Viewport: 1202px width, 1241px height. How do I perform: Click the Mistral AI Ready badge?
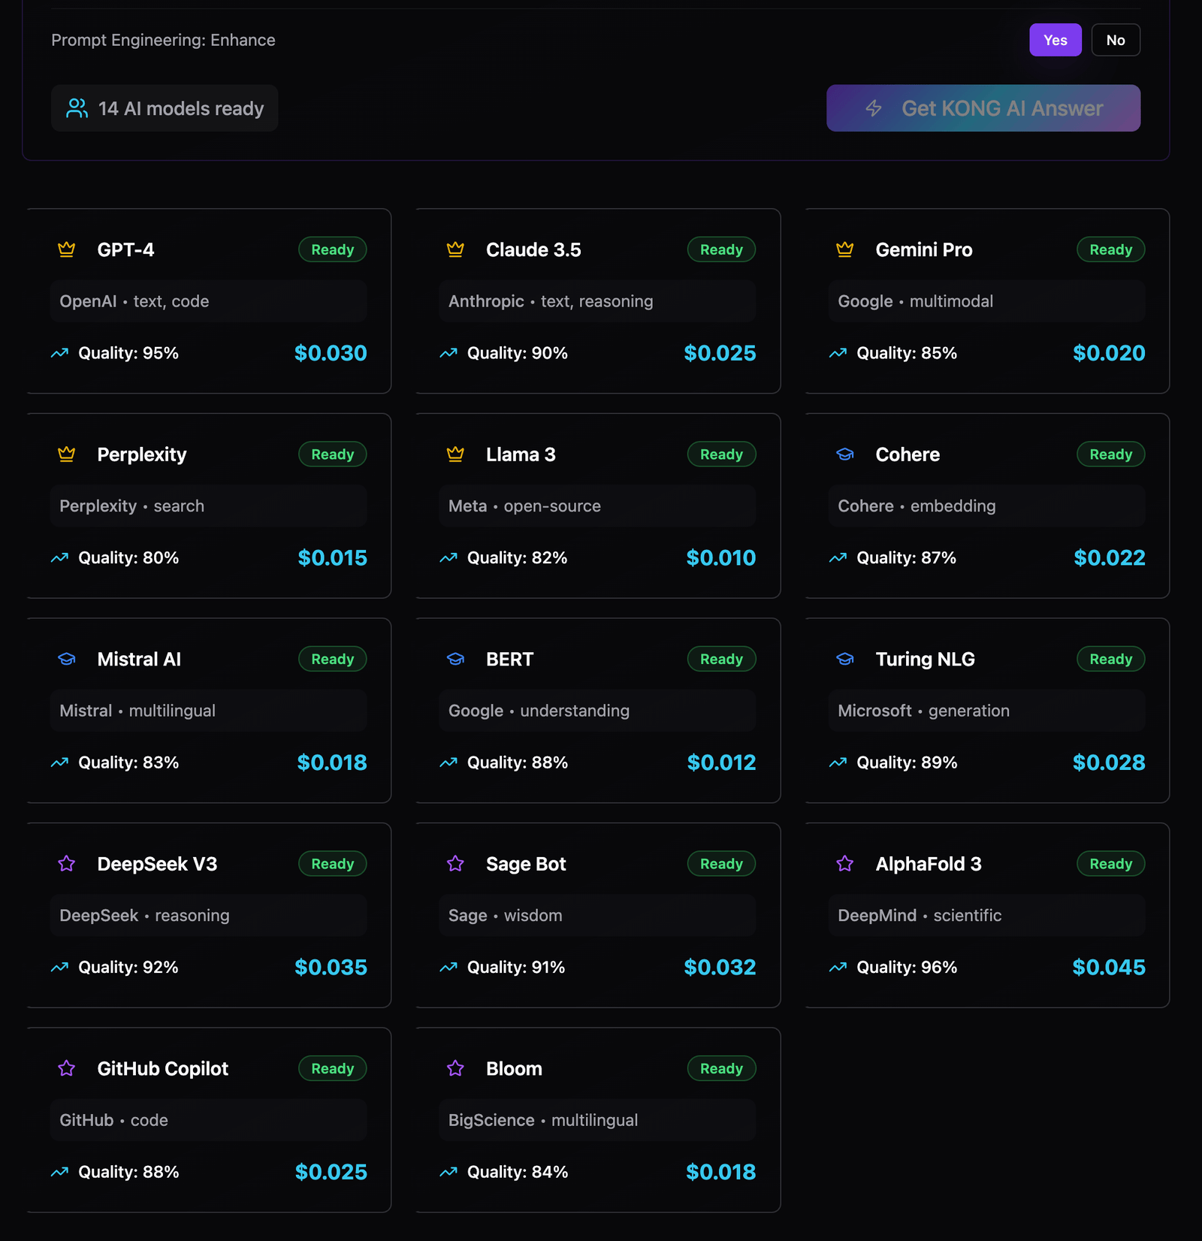coord(332,659)
